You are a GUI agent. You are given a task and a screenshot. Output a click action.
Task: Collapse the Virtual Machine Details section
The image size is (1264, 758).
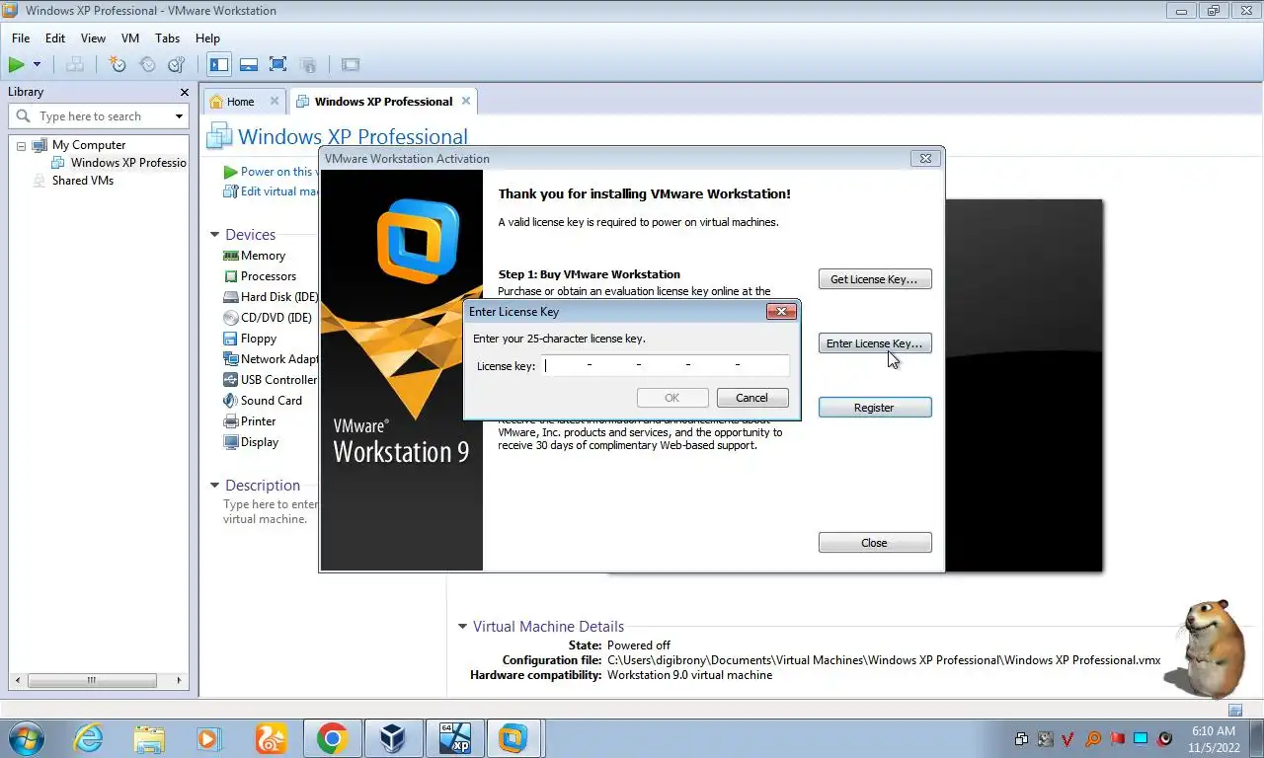[x=462, y=627]
